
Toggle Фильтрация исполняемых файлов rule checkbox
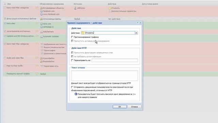[x=5, y=19]
